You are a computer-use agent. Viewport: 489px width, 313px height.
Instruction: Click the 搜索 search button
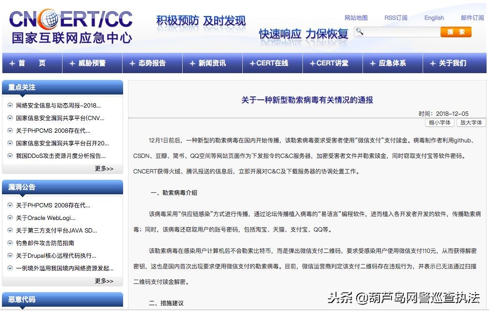(456, 32)
